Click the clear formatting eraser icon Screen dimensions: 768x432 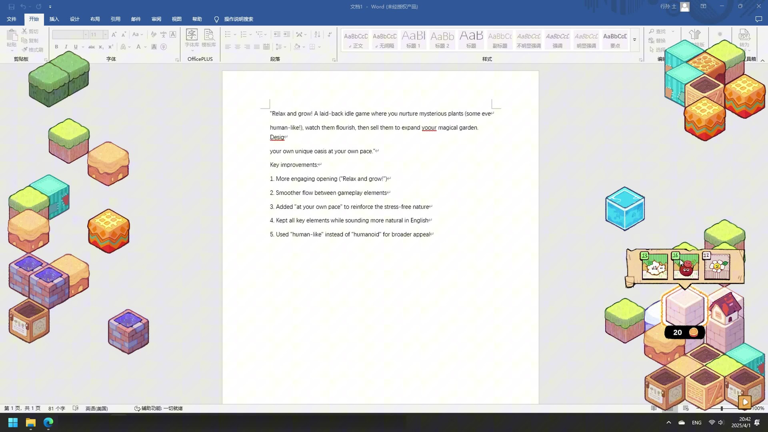tap(154, 34)
